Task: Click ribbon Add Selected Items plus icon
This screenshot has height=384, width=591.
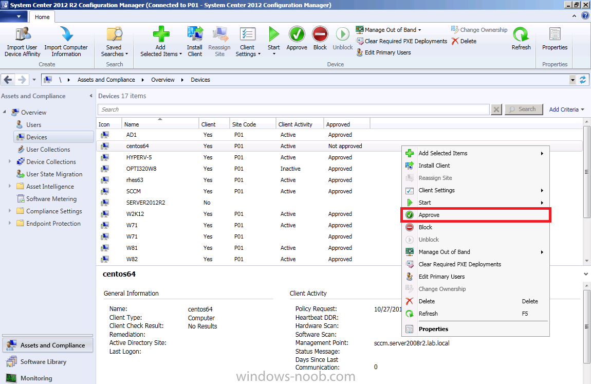Action: [x=161, y=34]
